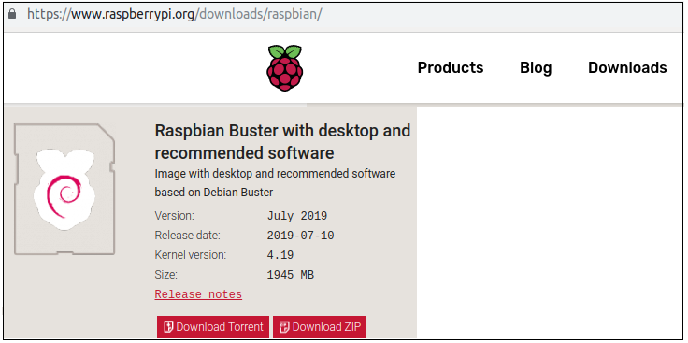Click the Download Torrent button
Screen dimensions: 688x343
pos(213,327)
